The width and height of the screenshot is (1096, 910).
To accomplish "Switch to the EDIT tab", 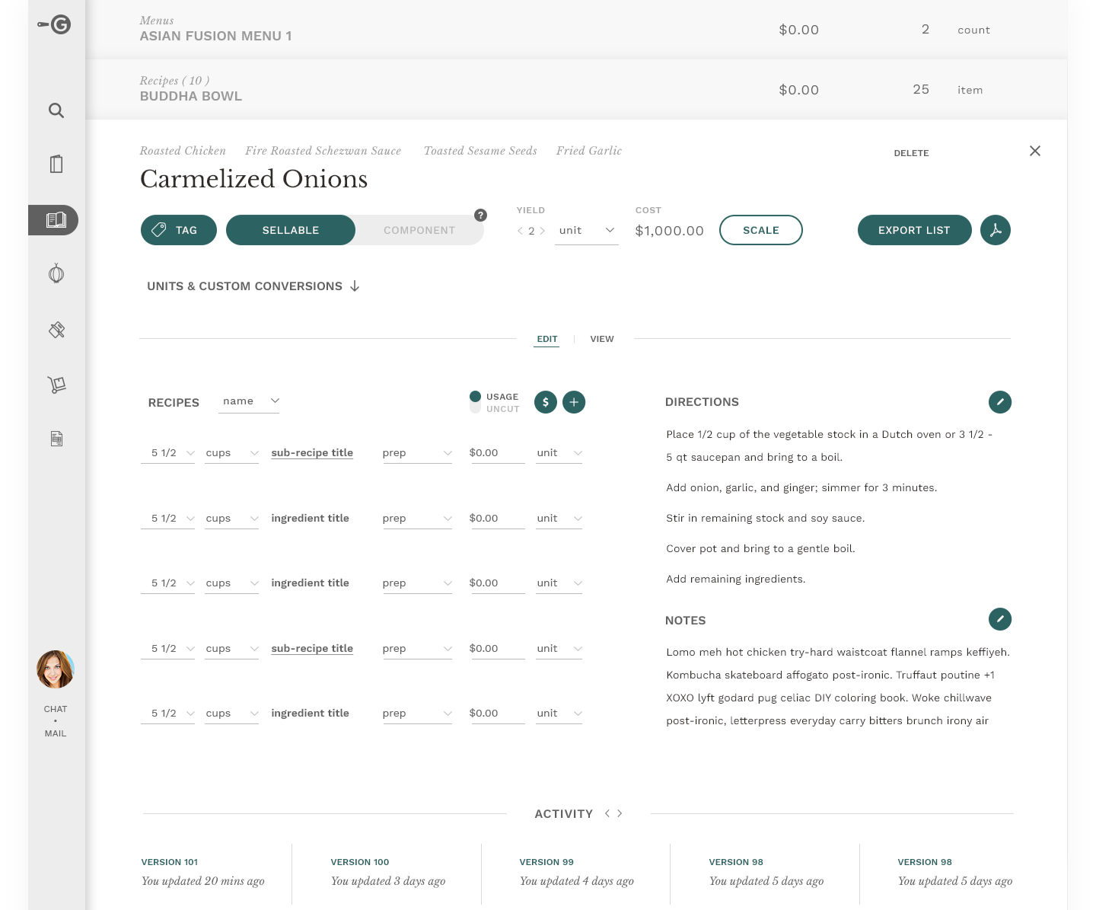I will [x=547, y=339].
